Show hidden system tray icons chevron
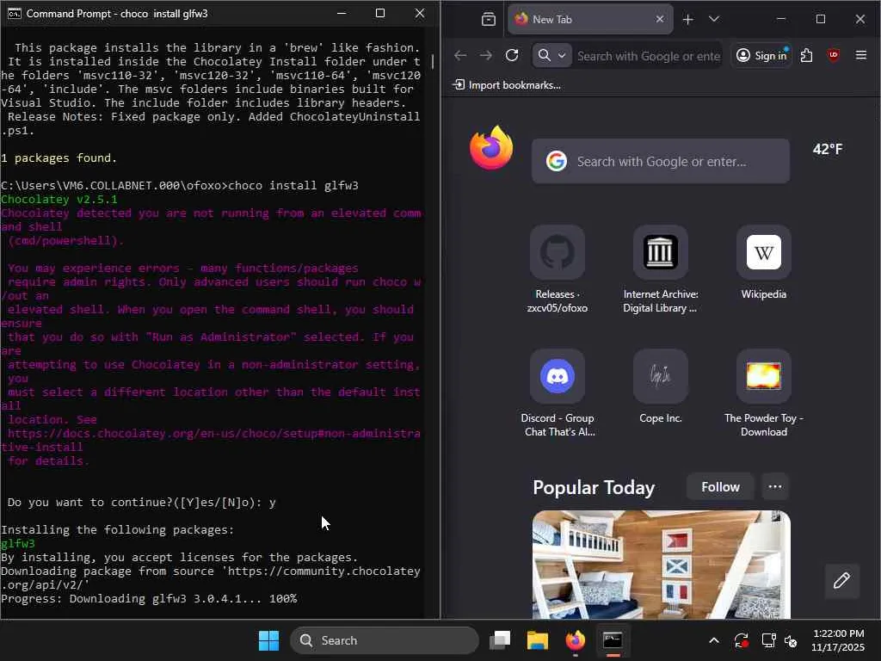This screenshot has width=881, height=661. click(713, 640)
